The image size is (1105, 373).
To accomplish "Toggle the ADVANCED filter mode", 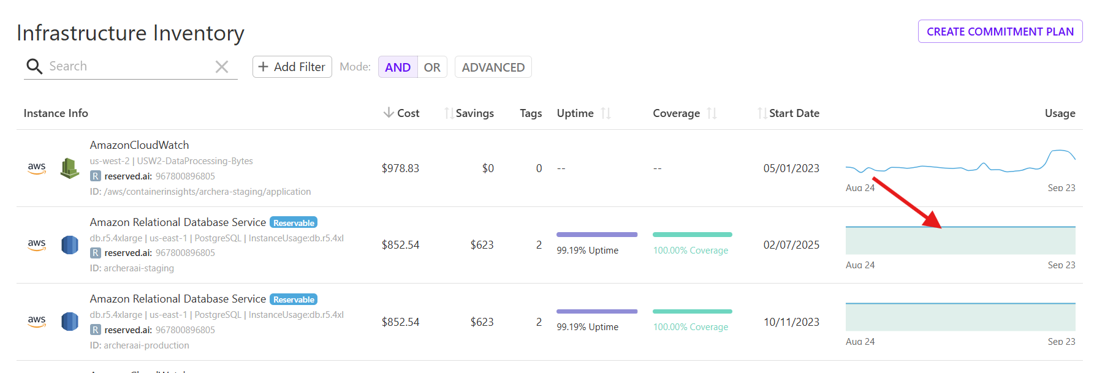I will point(493,67).
